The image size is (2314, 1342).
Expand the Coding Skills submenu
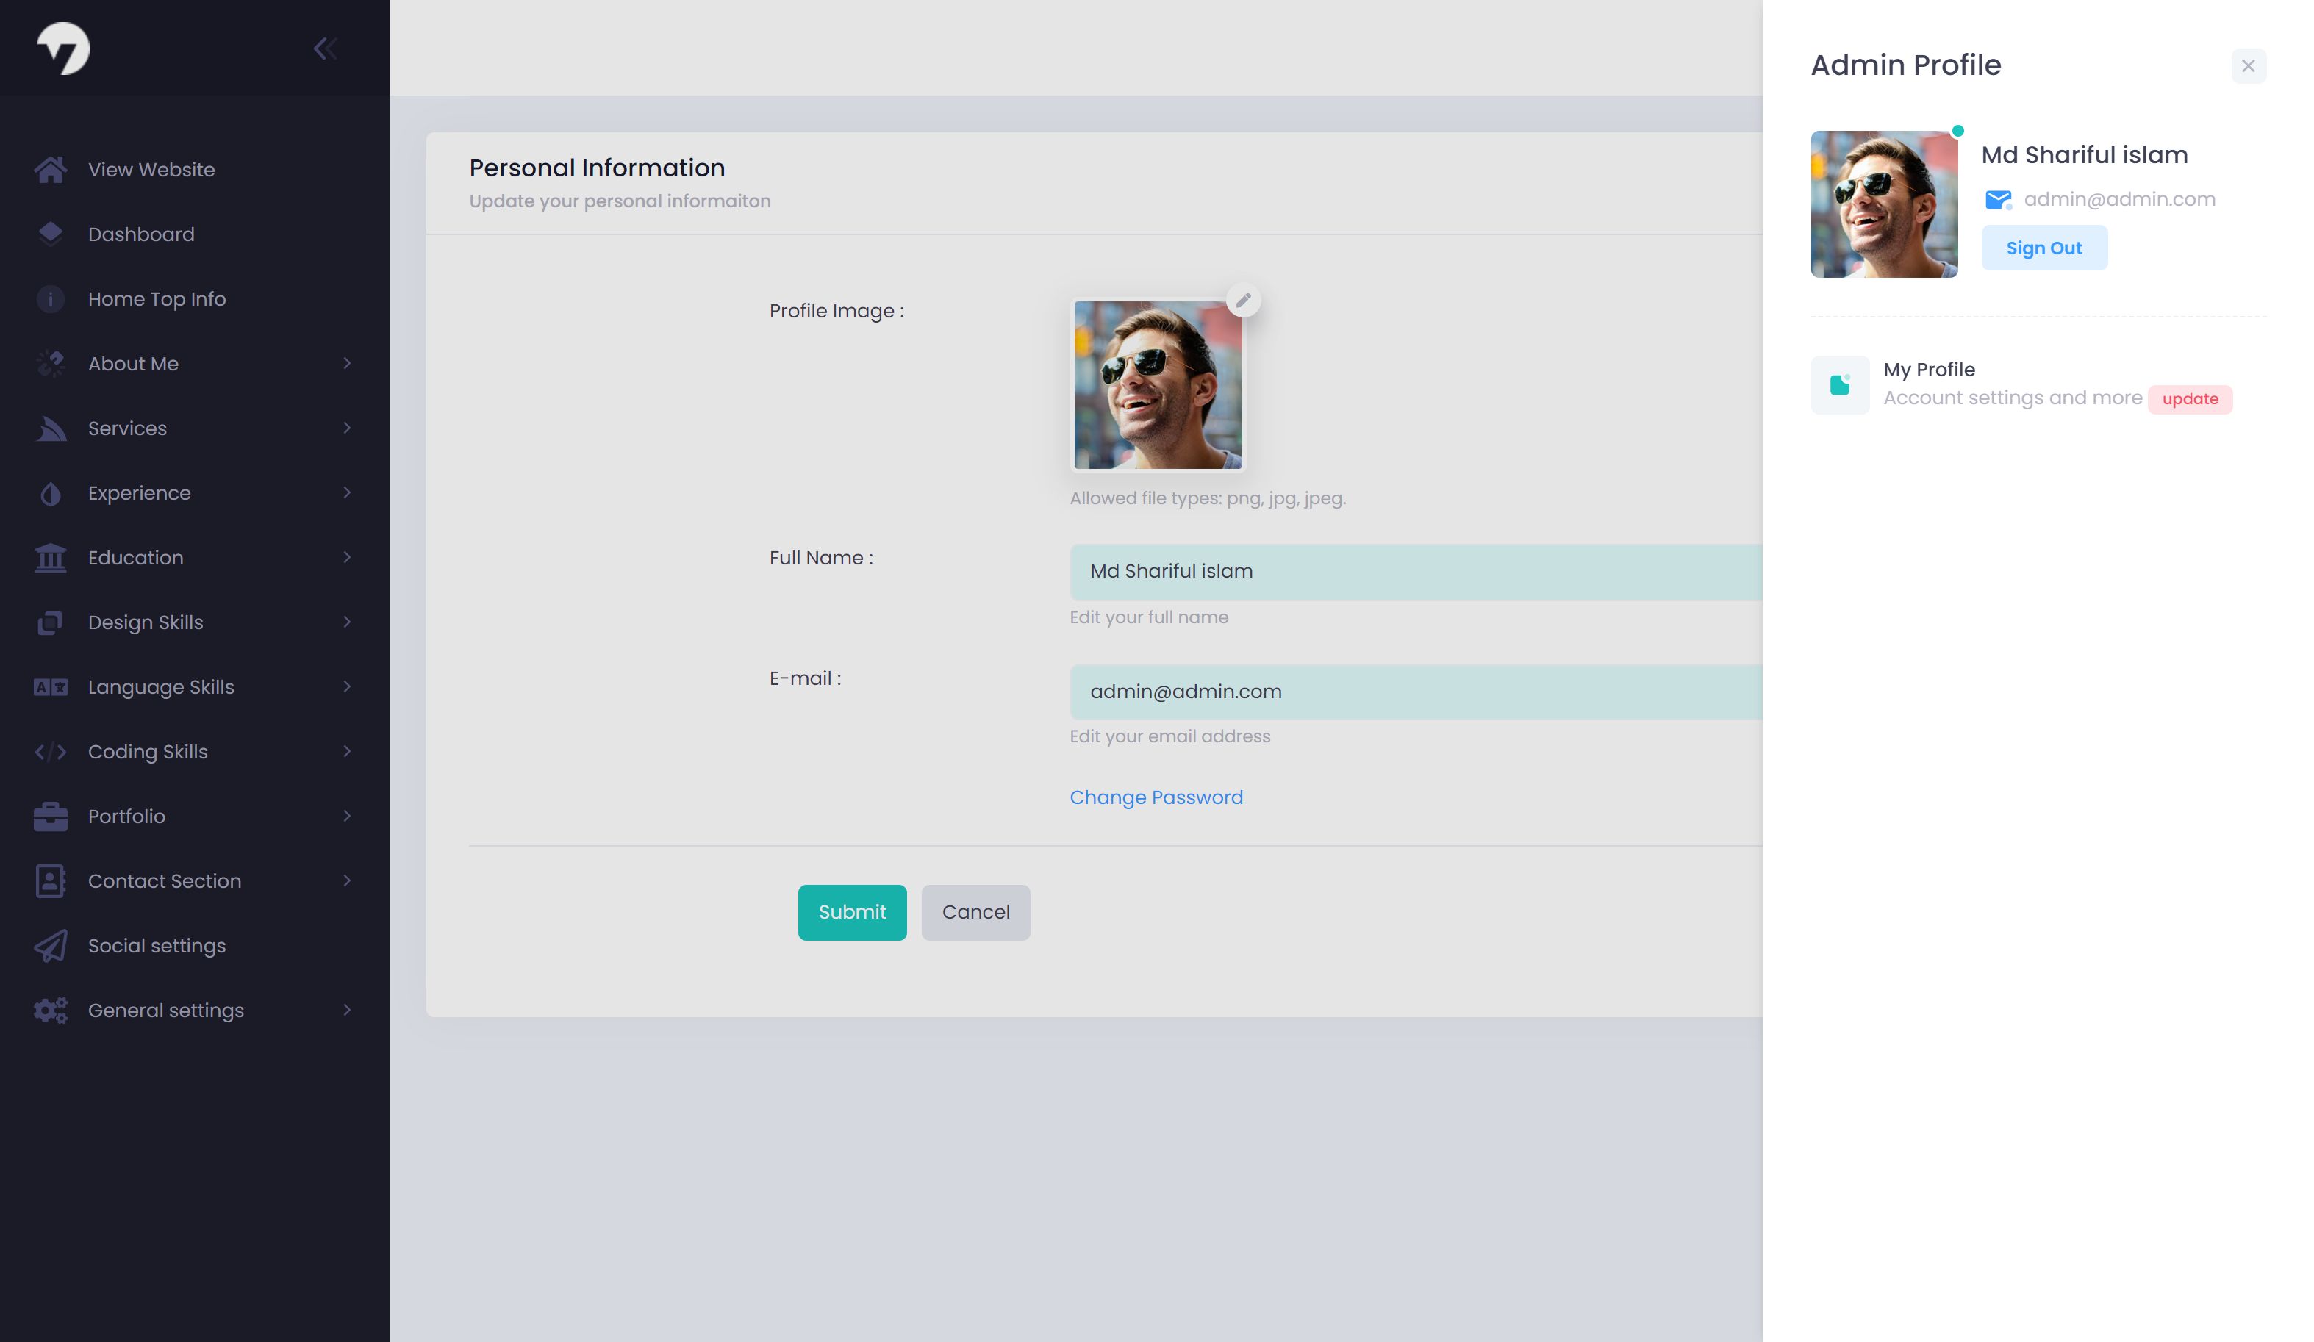(x=347, y=752)
